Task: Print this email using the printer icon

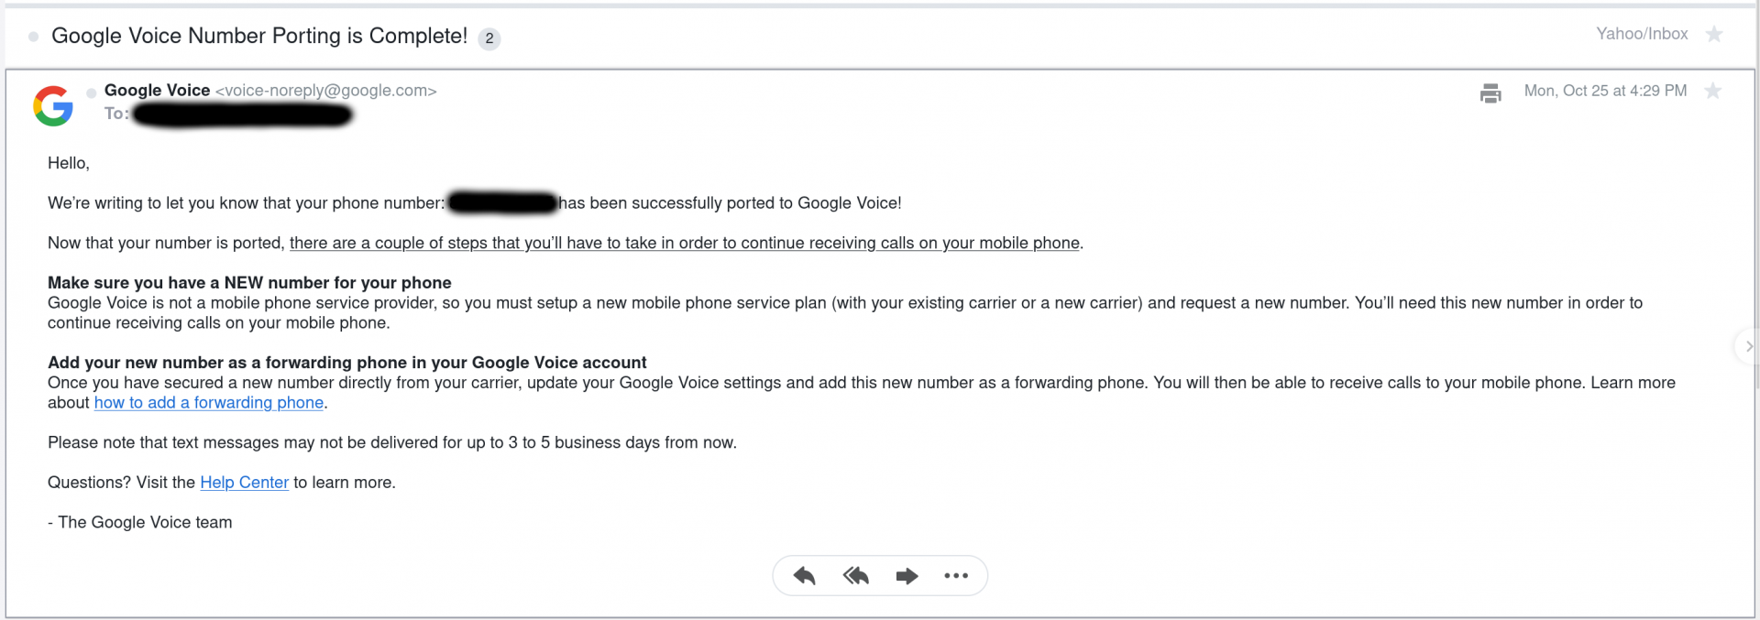Action: [1490, 92]
